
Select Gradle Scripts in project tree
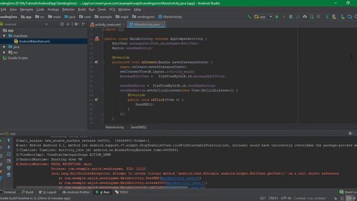15,58
